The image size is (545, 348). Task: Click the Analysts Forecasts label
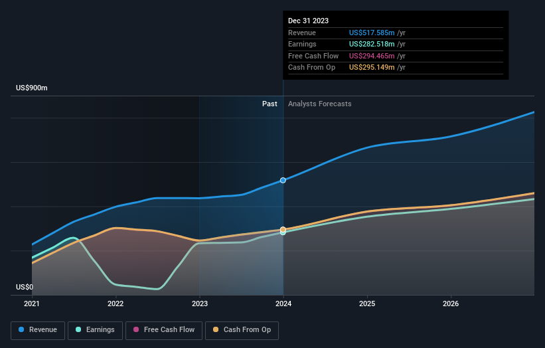click(319, 104)
